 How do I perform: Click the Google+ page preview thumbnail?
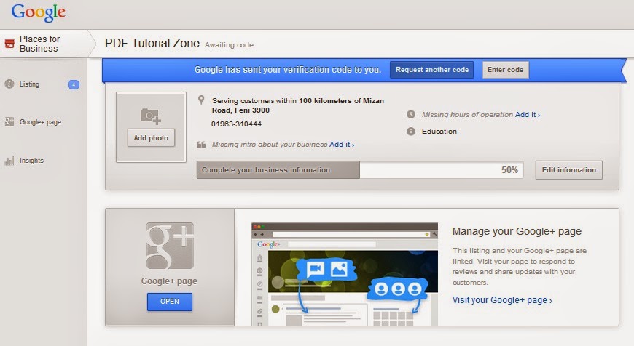pos(345,274)
